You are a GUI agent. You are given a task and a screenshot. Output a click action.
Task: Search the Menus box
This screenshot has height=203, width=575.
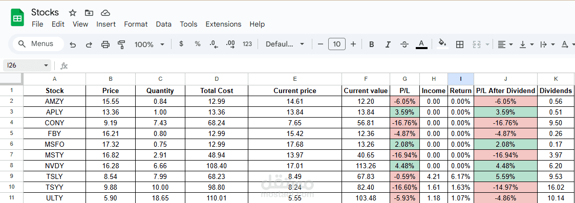click(38, 44)
